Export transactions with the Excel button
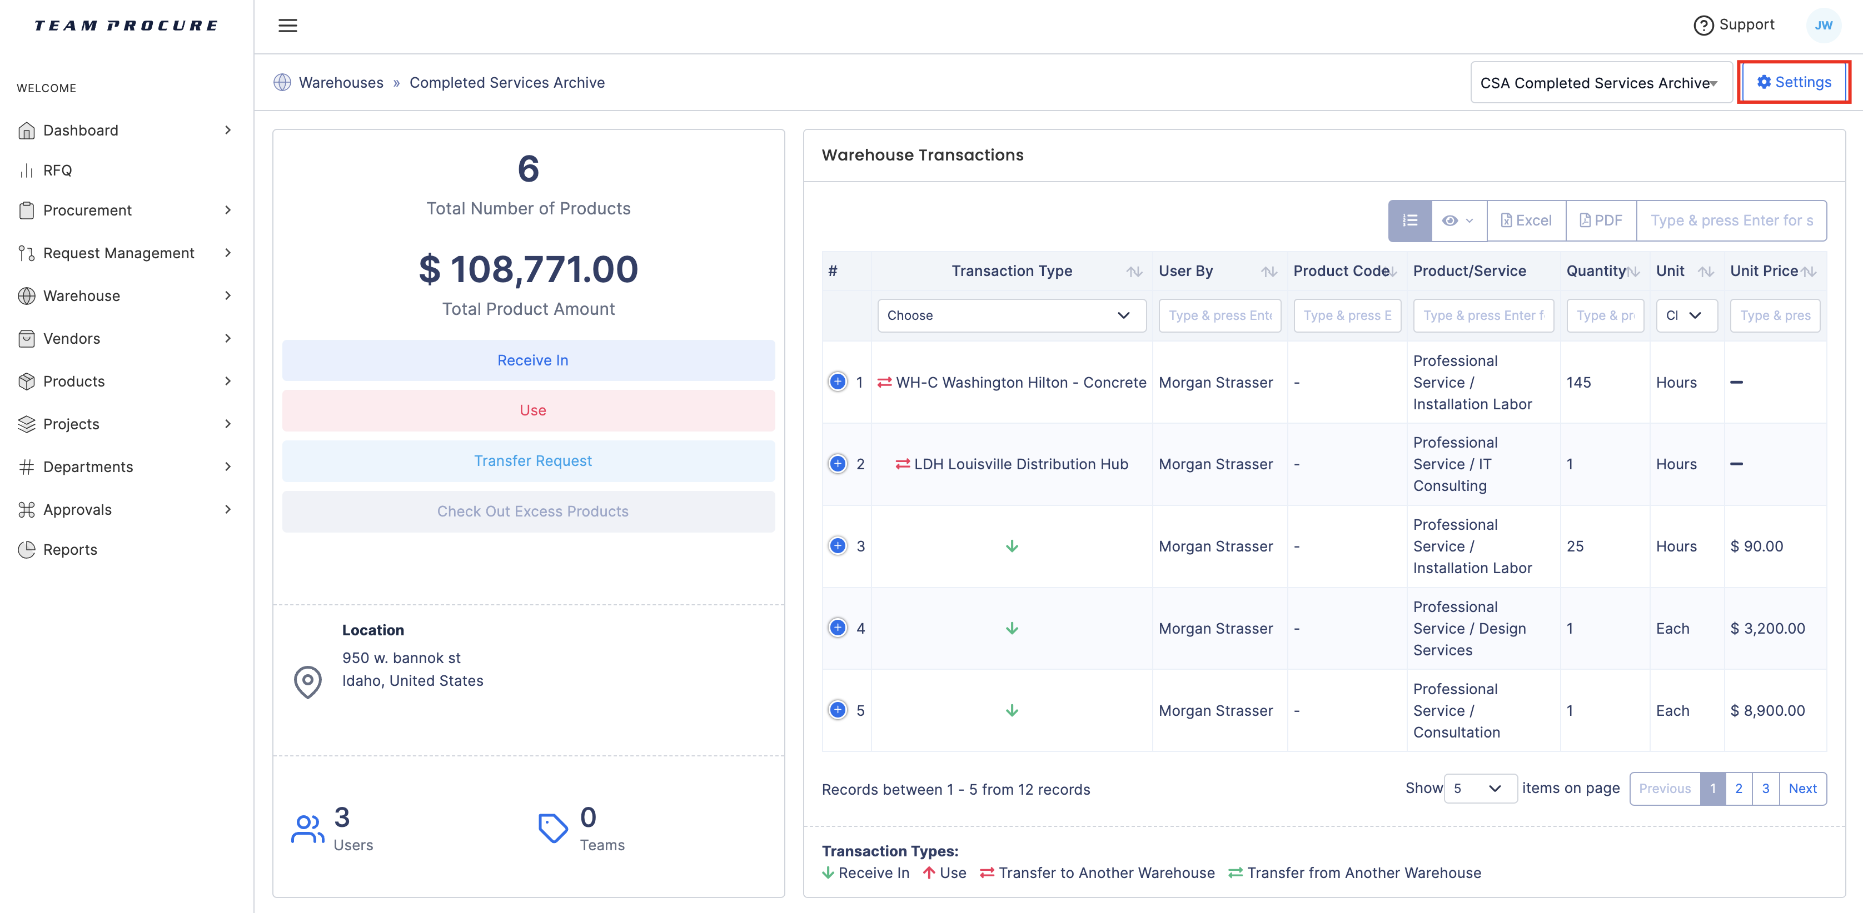1863x913 pixels. [1526, 220]
